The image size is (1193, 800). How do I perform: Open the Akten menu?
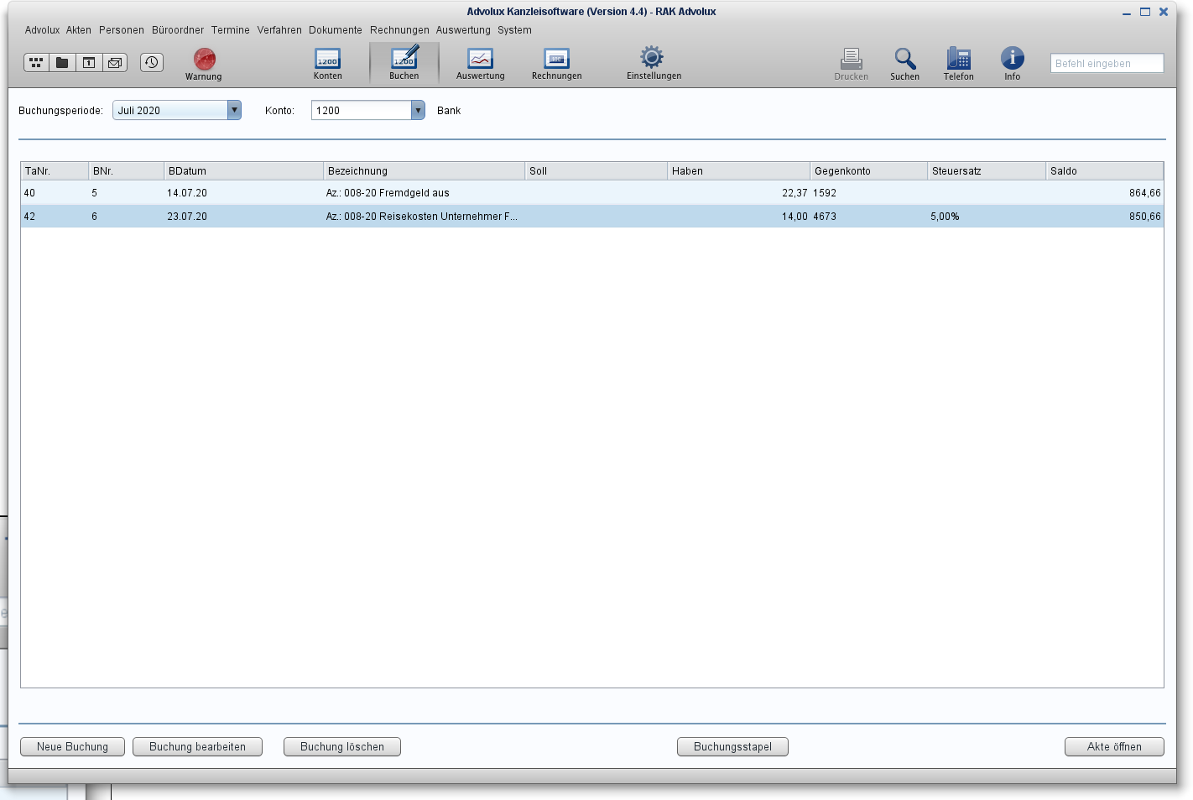point(79,30)
